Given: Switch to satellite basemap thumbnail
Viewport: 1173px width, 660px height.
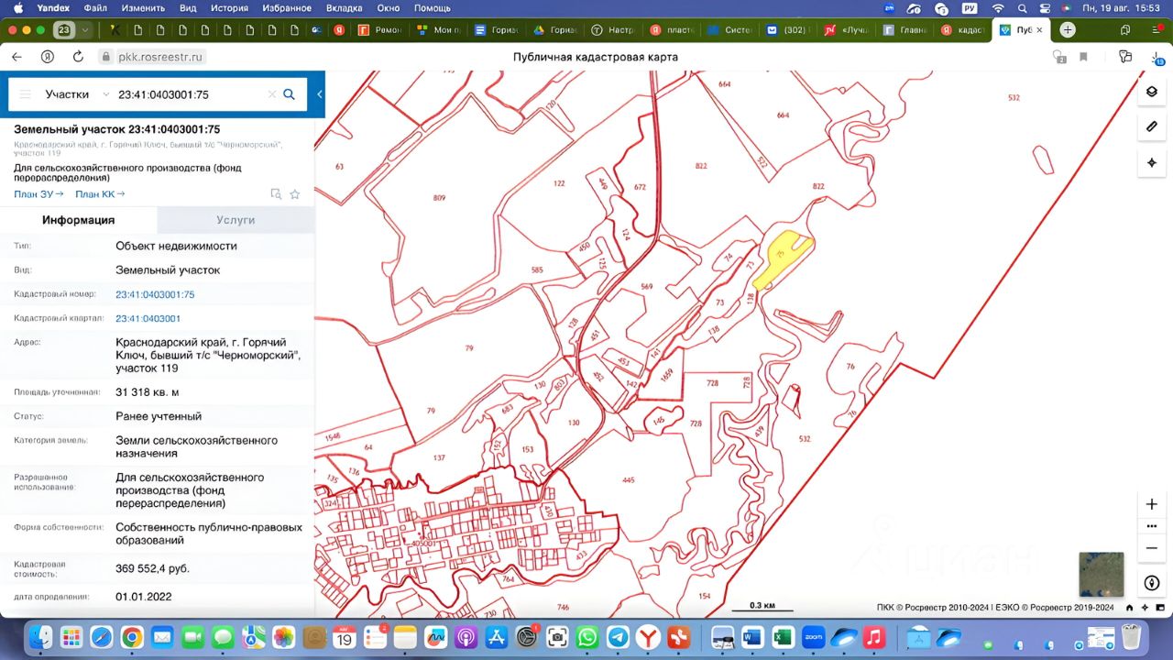Looking at the screenshot, I should point(1101,575).
